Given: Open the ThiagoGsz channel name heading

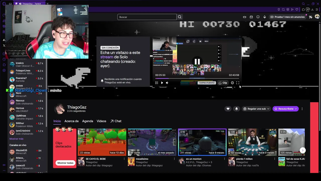Looking at the screenshot, I should (77, 107).
